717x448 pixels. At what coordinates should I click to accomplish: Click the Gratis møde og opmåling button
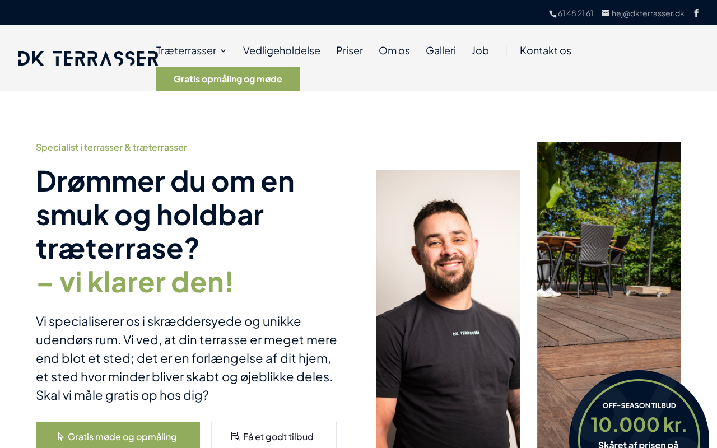coord(118,436)
